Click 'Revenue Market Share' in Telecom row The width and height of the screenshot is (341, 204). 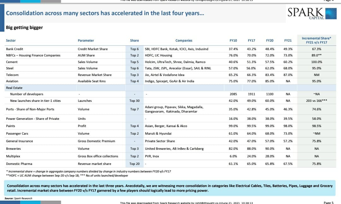[x=95, y=75]
